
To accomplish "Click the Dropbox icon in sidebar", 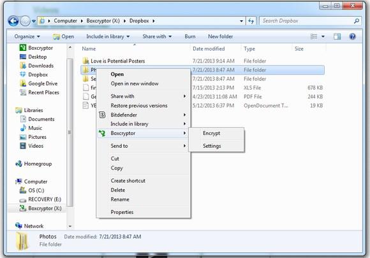I will [23, 75].
